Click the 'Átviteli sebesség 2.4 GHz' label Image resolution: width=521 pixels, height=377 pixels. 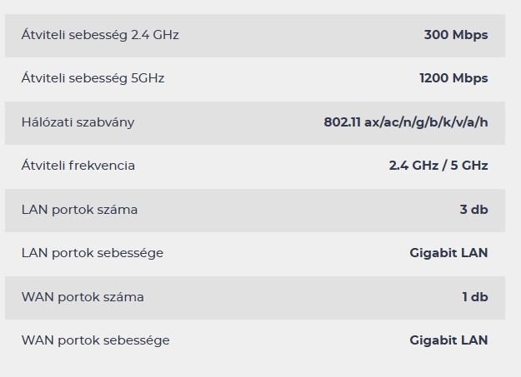(x=100, y=35)
